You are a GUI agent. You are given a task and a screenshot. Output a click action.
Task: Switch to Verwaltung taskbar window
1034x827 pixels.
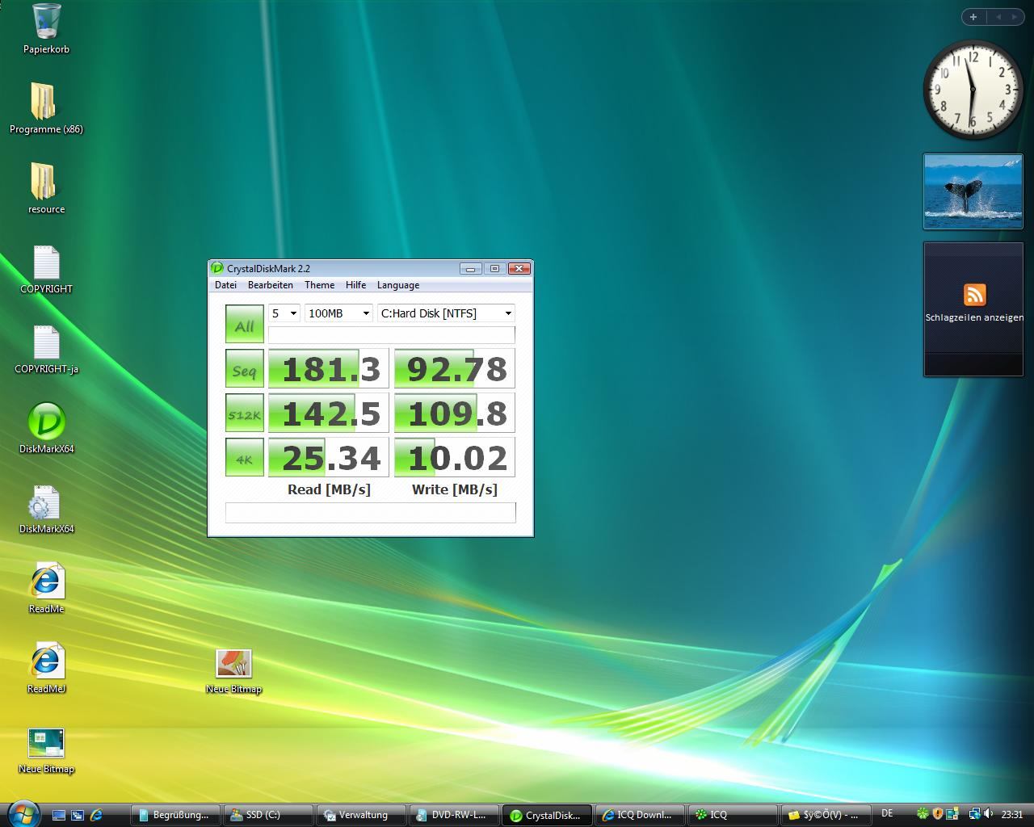(360, 815)
